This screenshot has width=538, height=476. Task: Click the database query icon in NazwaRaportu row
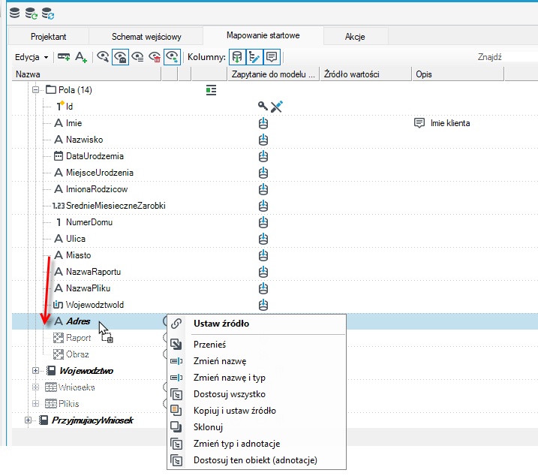click(263, 271)
